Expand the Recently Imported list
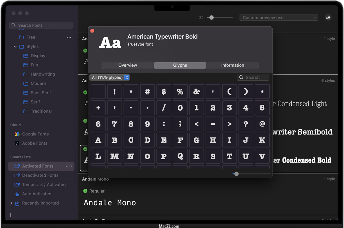 coord(11,203)
